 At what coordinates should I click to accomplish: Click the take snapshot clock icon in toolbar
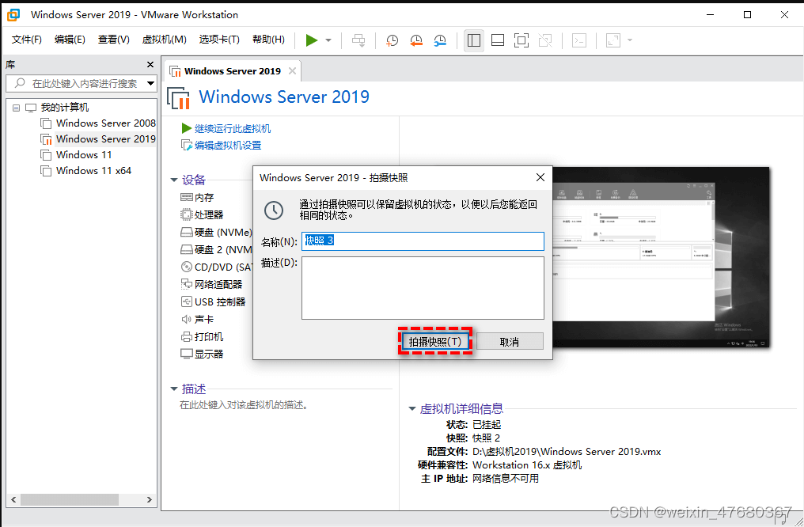392,40
